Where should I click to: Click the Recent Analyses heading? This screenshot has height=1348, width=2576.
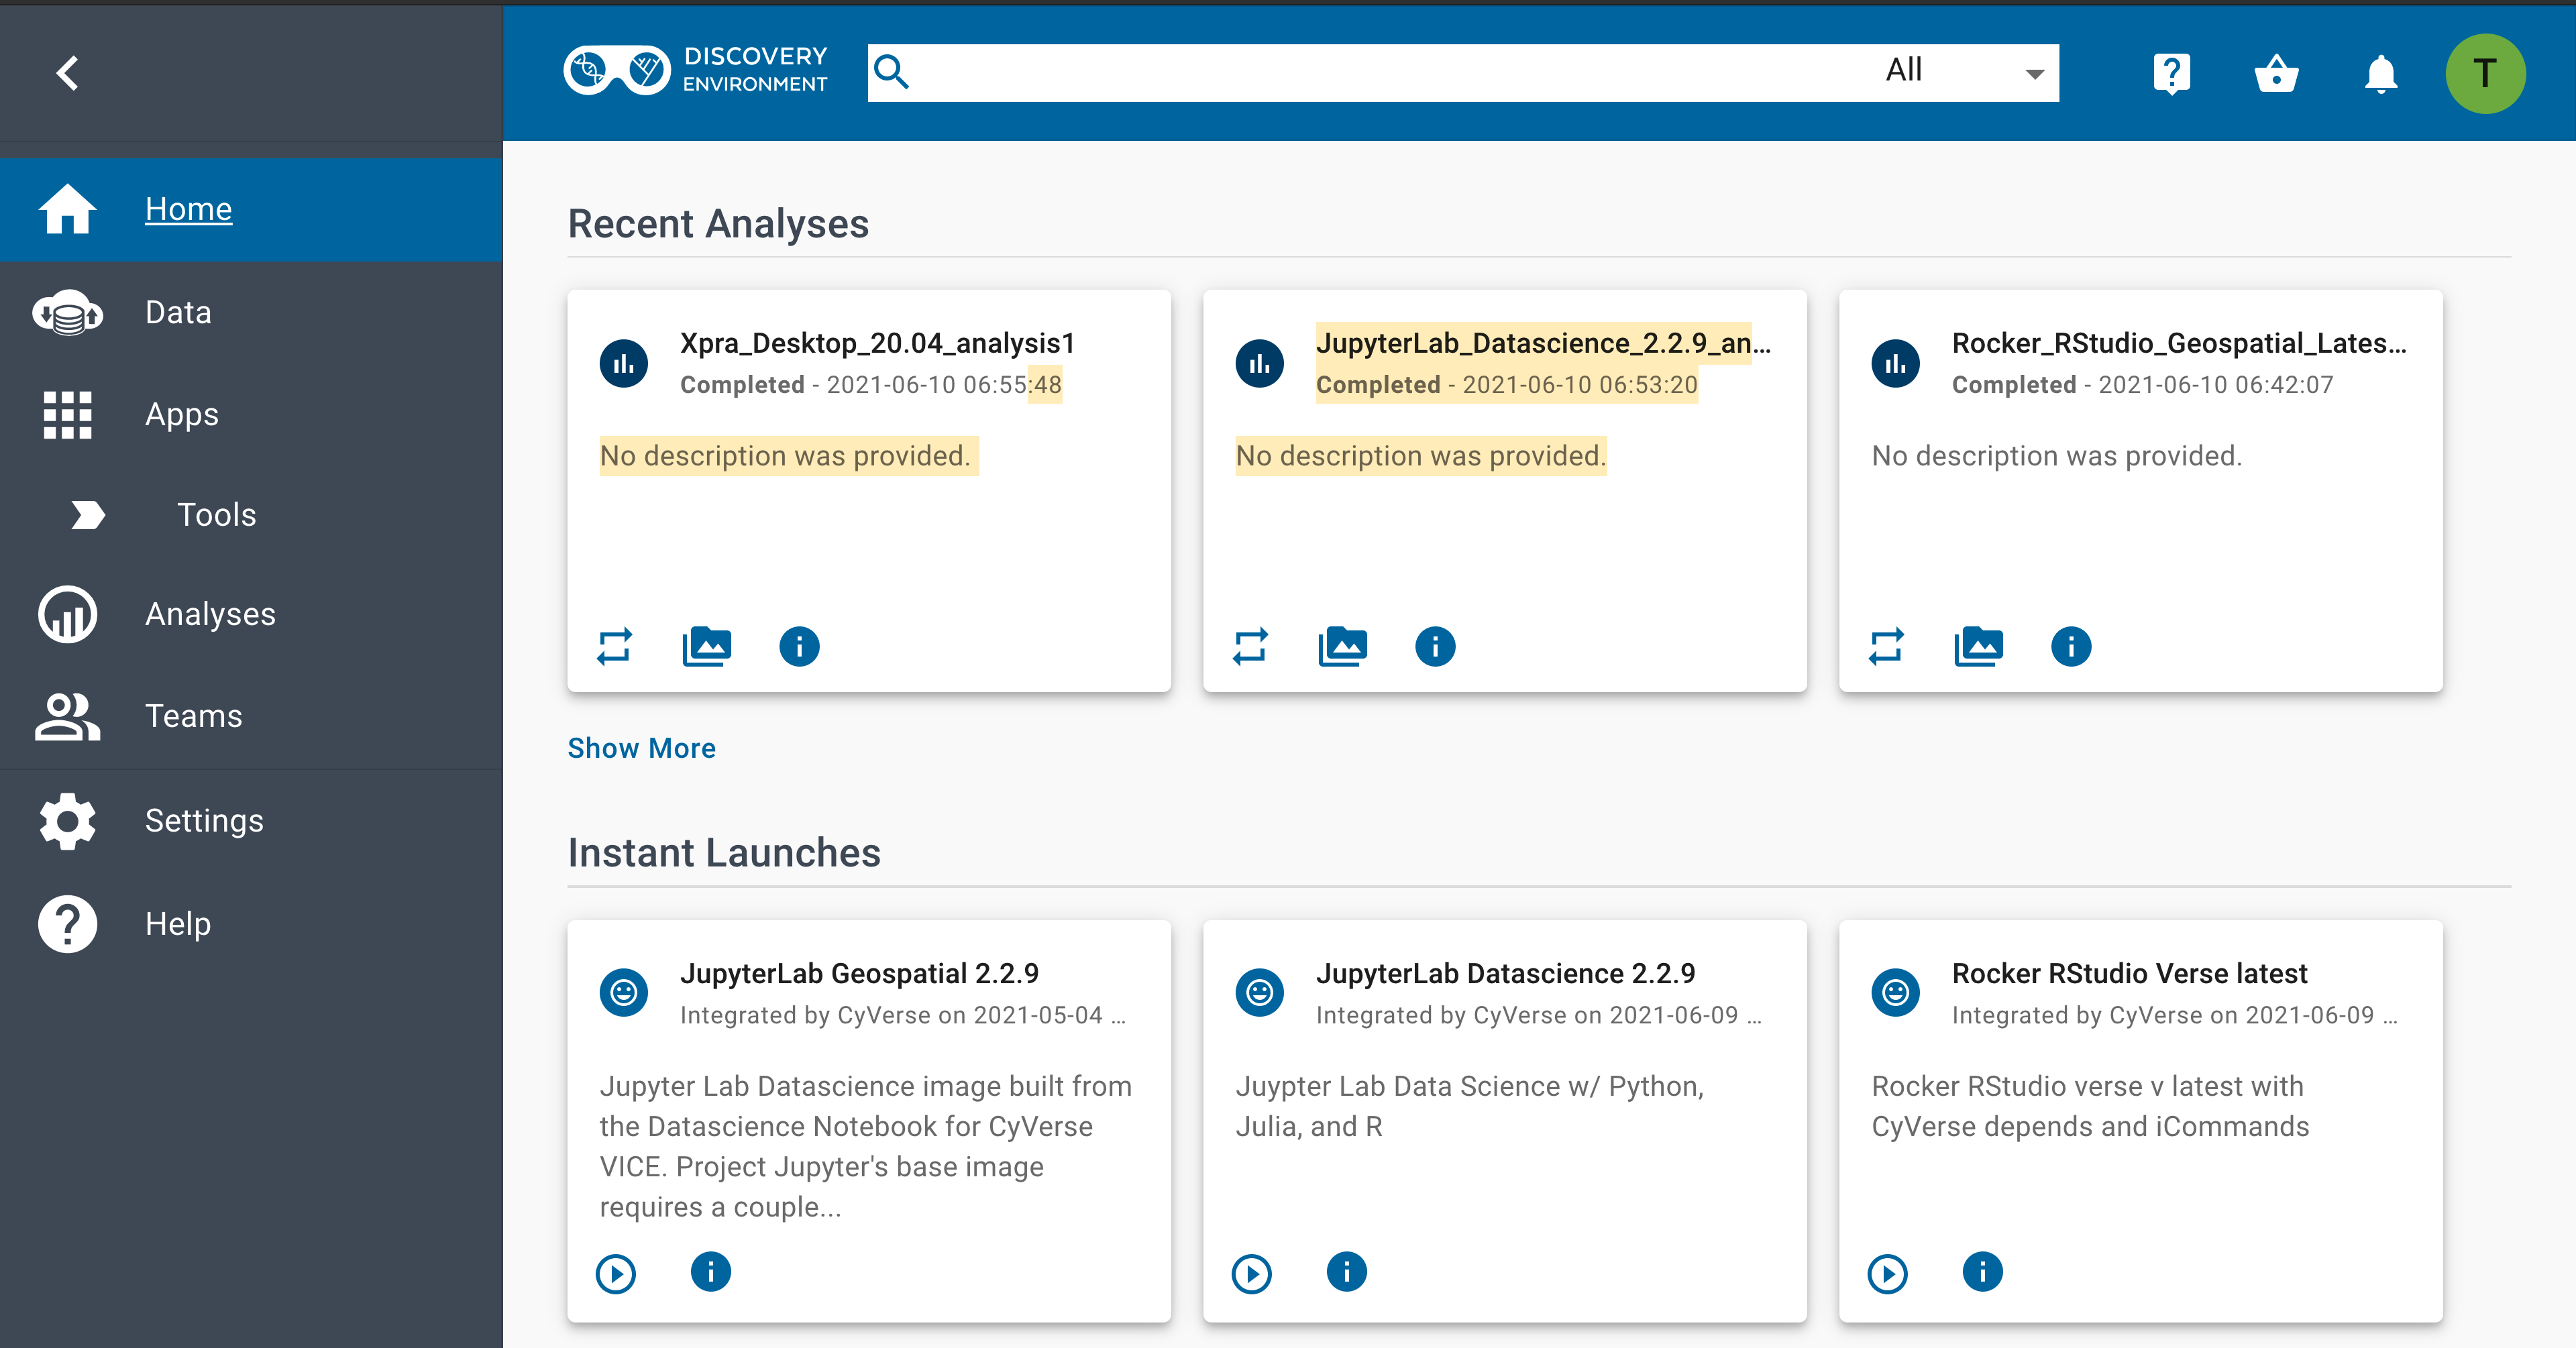[x=718, y=223]
